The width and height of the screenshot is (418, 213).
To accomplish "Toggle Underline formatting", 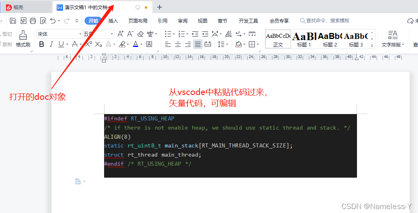I will [x=61, y=44].
